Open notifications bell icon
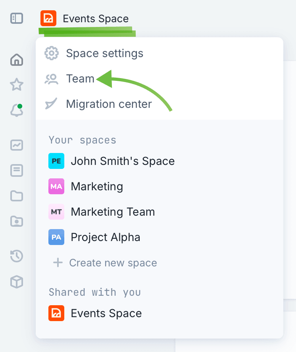Viewport: 296px width, 352px height. click(17, 111)
